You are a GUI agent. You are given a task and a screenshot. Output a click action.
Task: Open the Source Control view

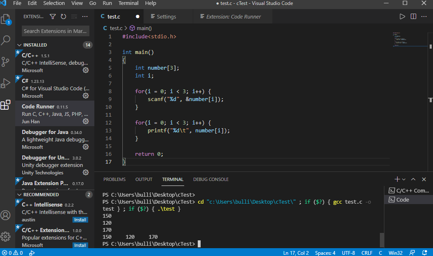coord(5,62)
